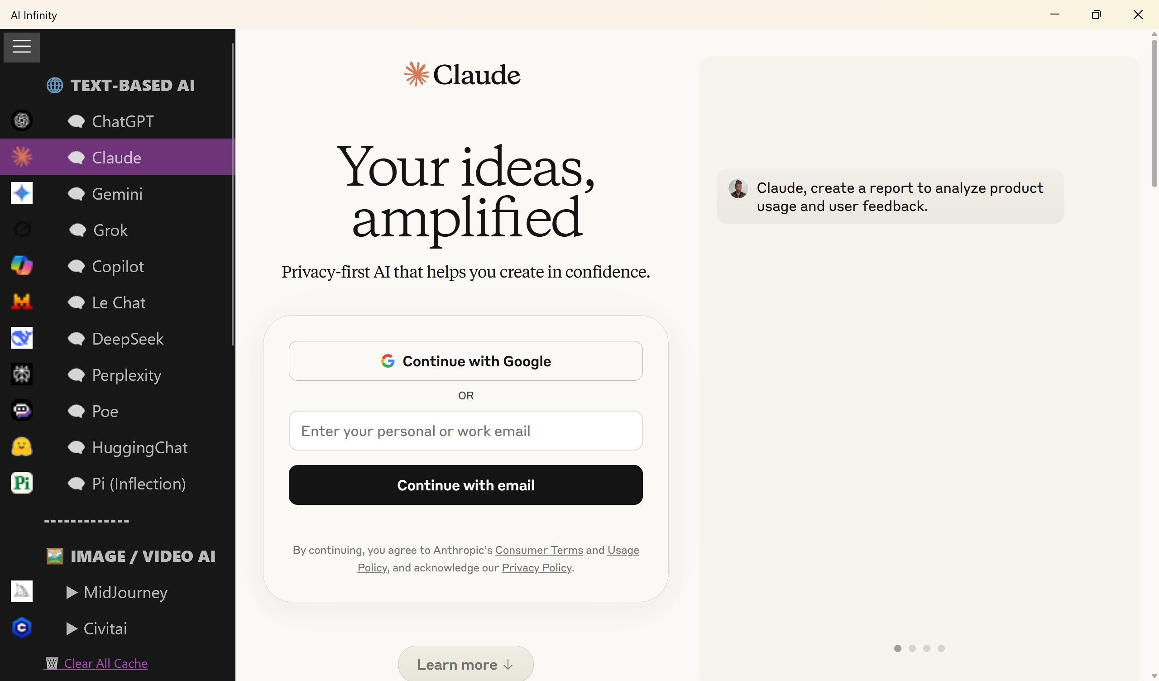Click the Copilot colorful logo icon
This screenshot has height=681, width=1159.
pyautogui.click(x=22, y=265)
